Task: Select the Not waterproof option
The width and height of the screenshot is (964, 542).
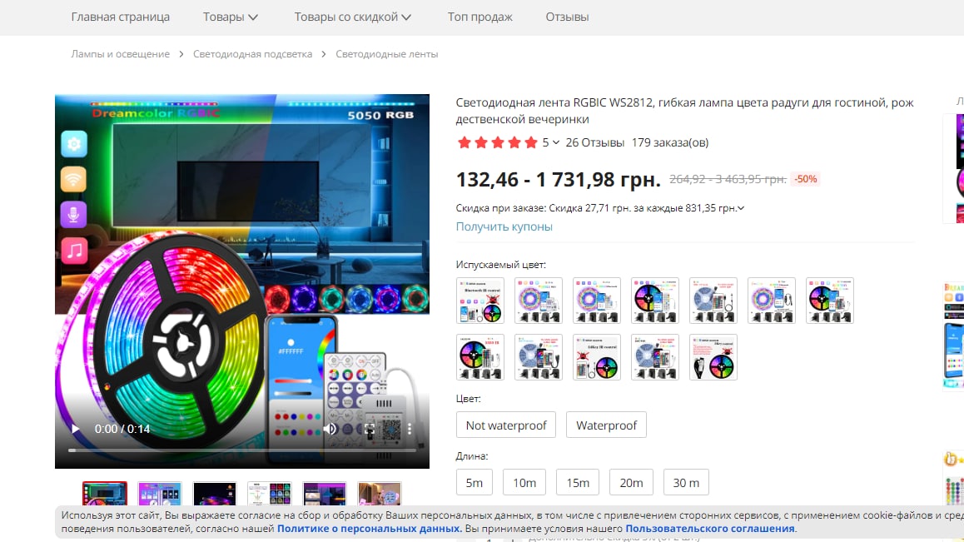Action: point(506,425)
